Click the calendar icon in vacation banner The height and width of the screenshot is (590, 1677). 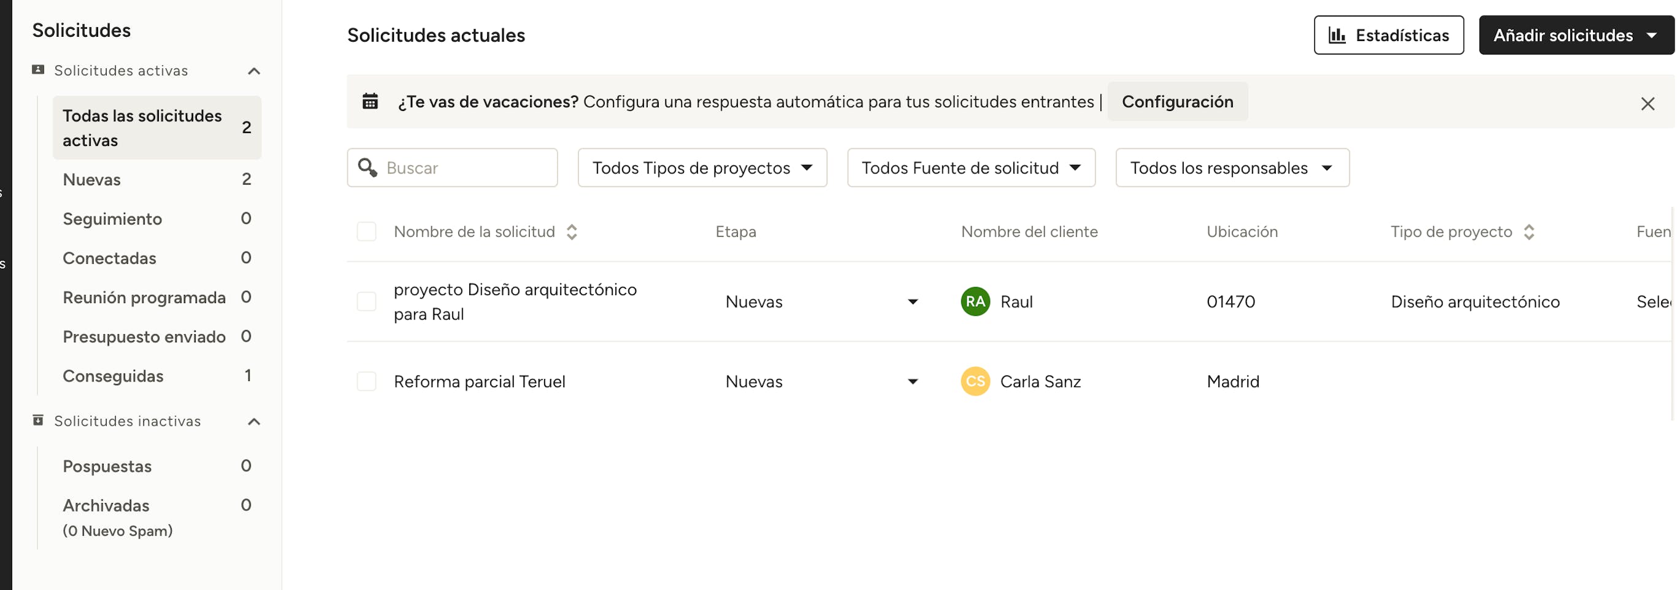tap(370, 102)
